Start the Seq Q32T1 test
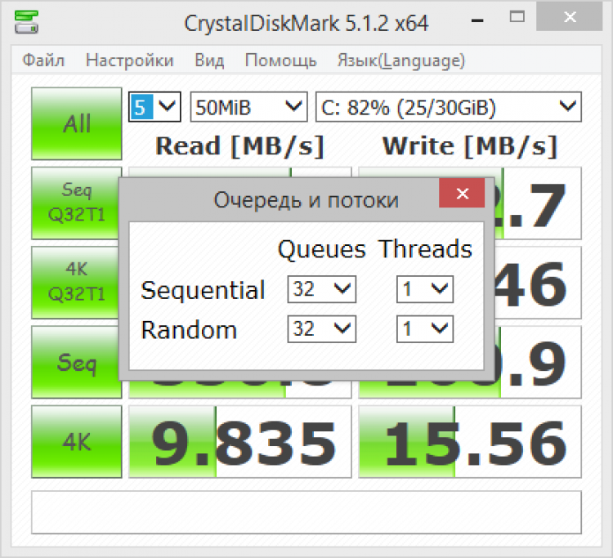This screenshot has width=613, height=558. 75,203
